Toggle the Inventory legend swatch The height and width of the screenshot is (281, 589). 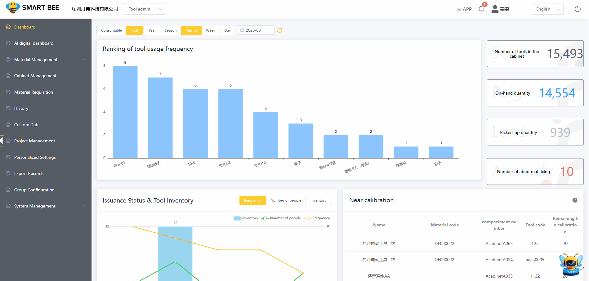[237, 218]
